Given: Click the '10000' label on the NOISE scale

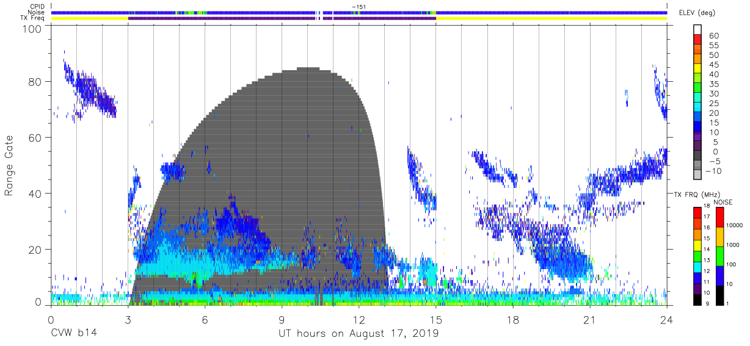Looking at the screenshot, I should coord(734,225).
